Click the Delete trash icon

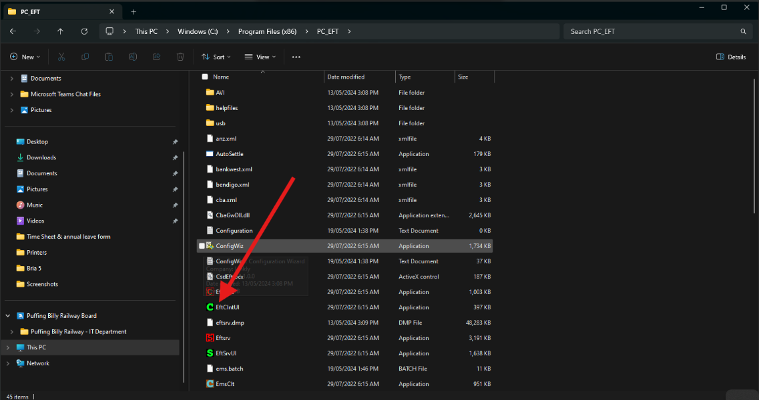click(x=180, y=57)
